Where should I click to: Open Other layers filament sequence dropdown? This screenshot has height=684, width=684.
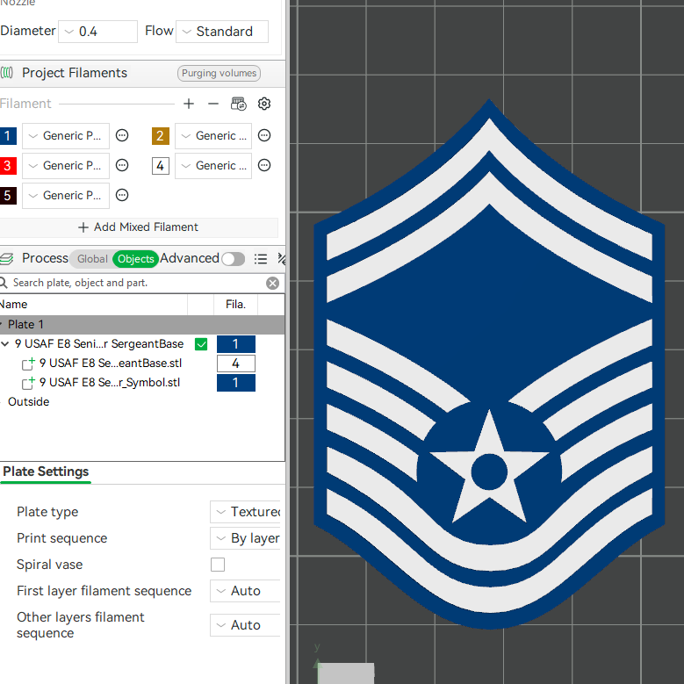245,625
